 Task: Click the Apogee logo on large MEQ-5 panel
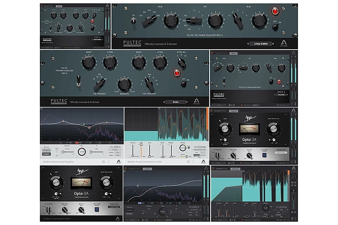[x=284, y=43]
